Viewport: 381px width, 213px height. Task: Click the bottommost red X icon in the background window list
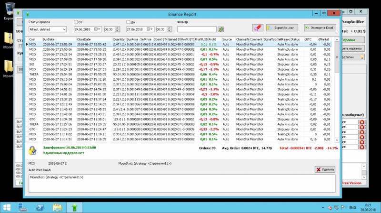(362, 147)
